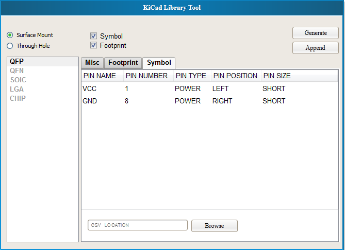Click SHORT size in the GND row
This screenshot has width=345, height=250.
[x=274, y=101]
